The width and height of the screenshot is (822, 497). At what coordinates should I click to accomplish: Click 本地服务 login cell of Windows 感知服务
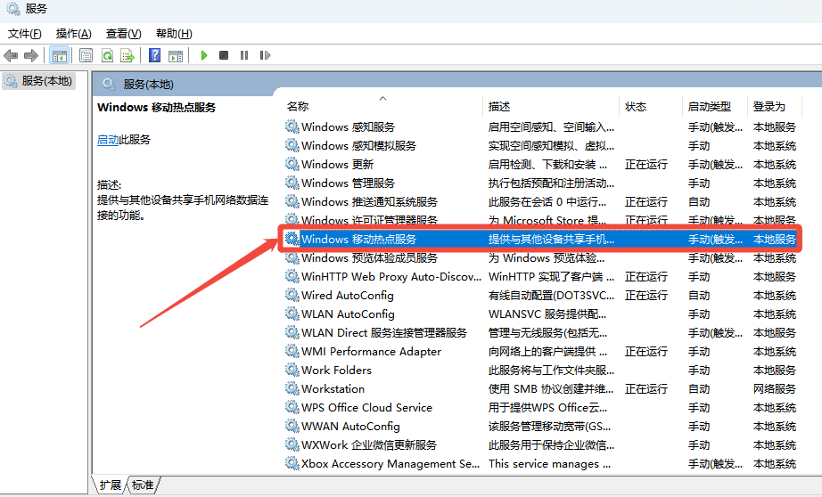[x=774, y=126]
